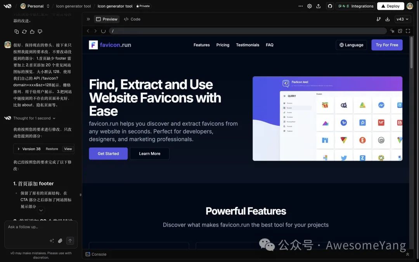
Task: Open the user avatar in top right
Action: click(410, 6)
